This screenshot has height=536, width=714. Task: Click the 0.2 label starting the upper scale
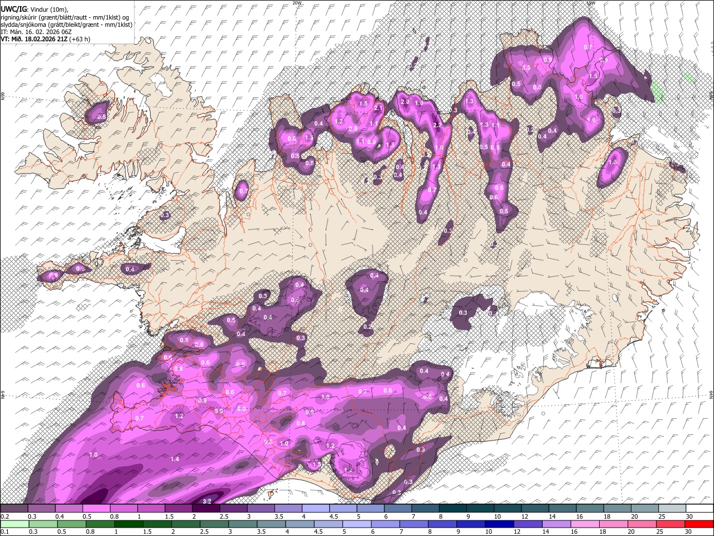coord(4,516)
